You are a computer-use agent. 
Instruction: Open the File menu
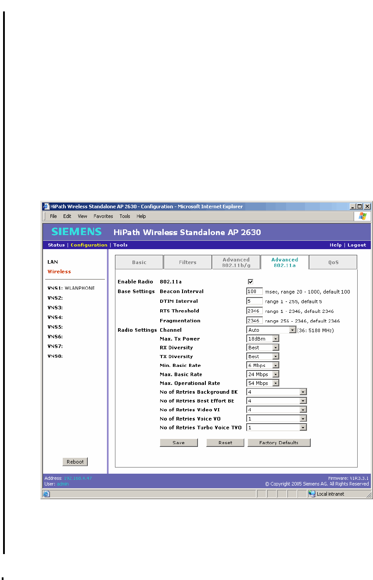click(54, 216)
